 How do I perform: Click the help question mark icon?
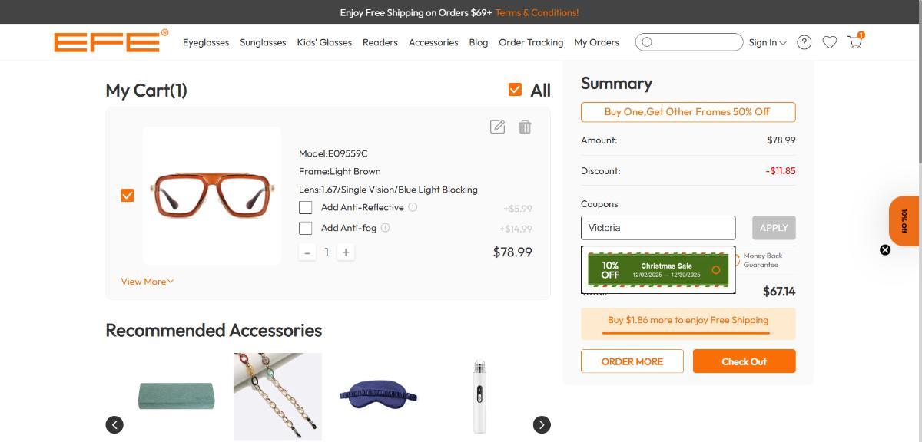(804, 42)
